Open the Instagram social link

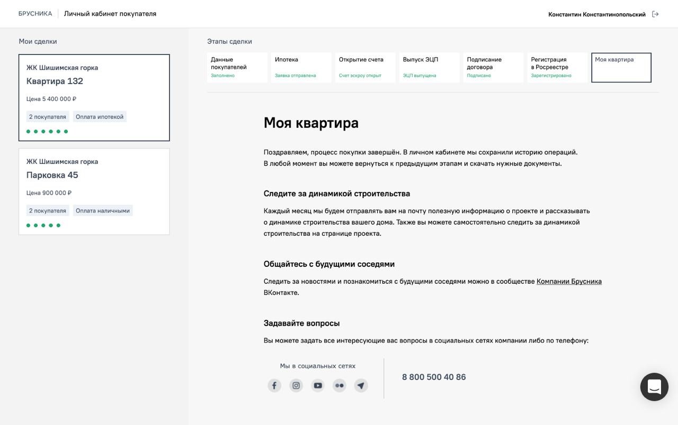point(296,385)
